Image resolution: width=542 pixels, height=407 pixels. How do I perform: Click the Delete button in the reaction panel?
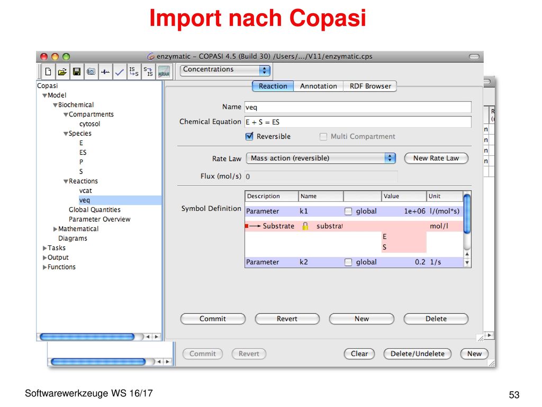point(436,318)
